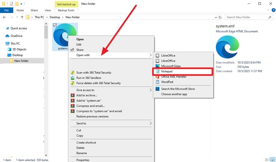
Task: Open the address bar history dropdown
Action: pos(216,17)
